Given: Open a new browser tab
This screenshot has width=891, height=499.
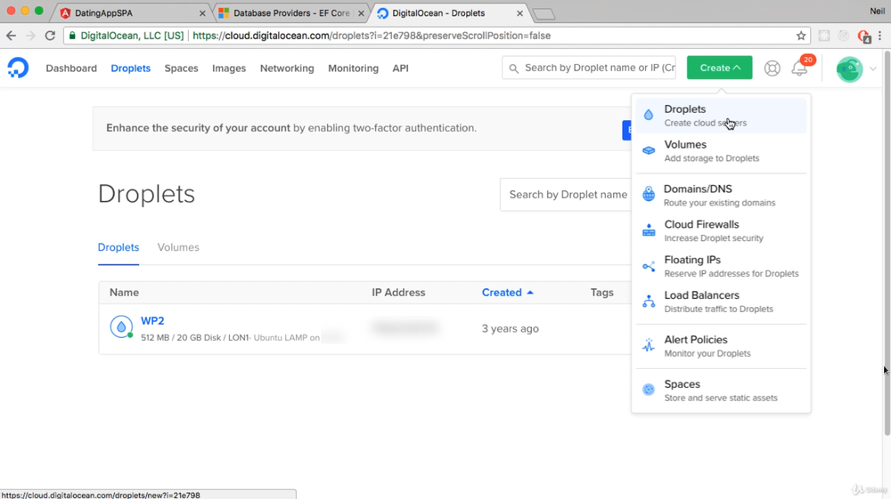Looking at the screenshot, I should pyautogui.click(x=544, y=14).
